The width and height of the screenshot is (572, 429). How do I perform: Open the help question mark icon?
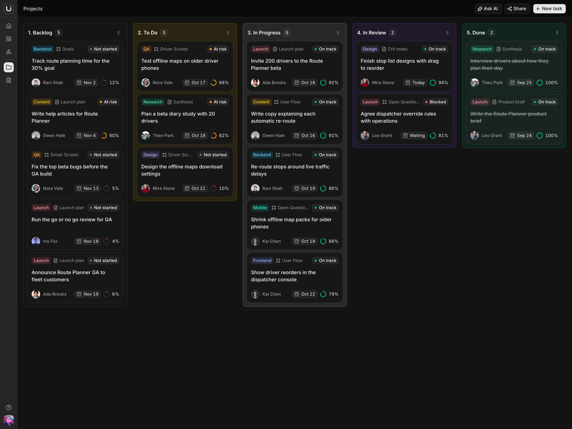point(9,408)
